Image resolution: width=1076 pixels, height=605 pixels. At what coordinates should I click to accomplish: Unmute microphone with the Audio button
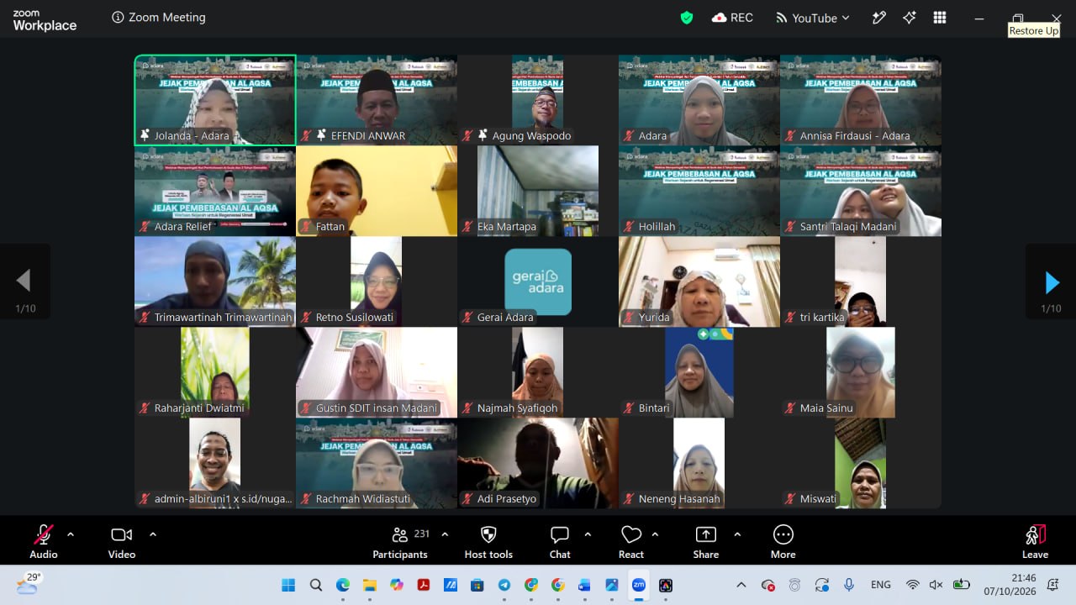pyautogui.click(x=44, y=541)
